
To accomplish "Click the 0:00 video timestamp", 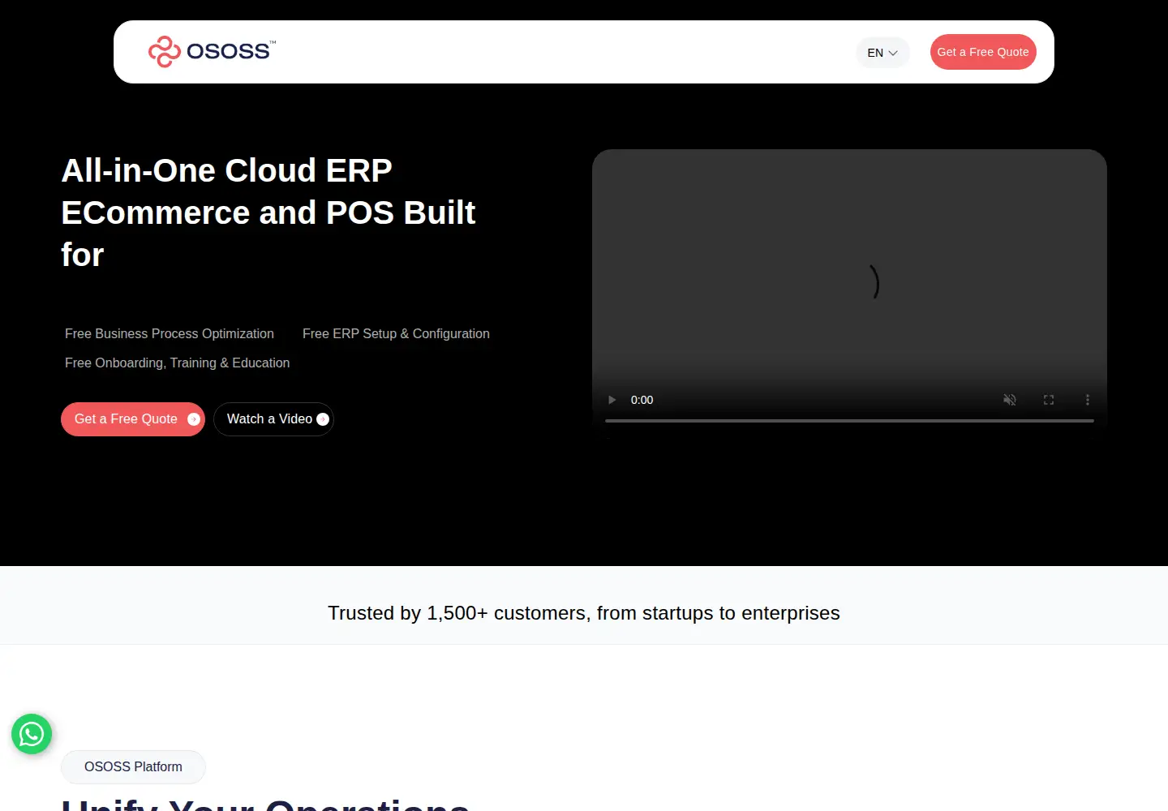I will [642, 400].
